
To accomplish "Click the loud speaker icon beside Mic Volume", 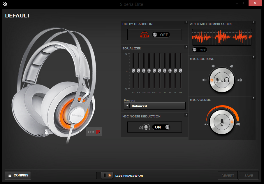I will coord(238,124).
